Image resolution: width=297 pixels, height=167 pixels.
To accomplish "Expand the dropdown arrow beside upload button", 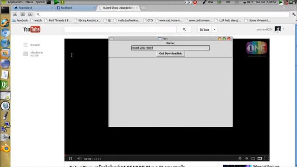I will 214,30.
